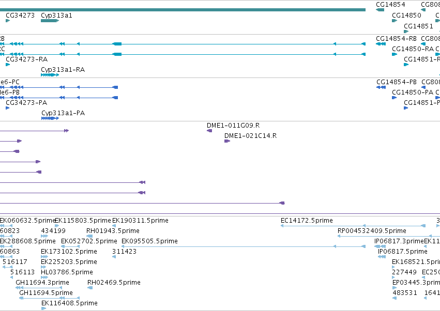The width and height of the screenshot is (440, 311).
Task: Select the RP004532409.5prime label
Action: tap(372, 231)
